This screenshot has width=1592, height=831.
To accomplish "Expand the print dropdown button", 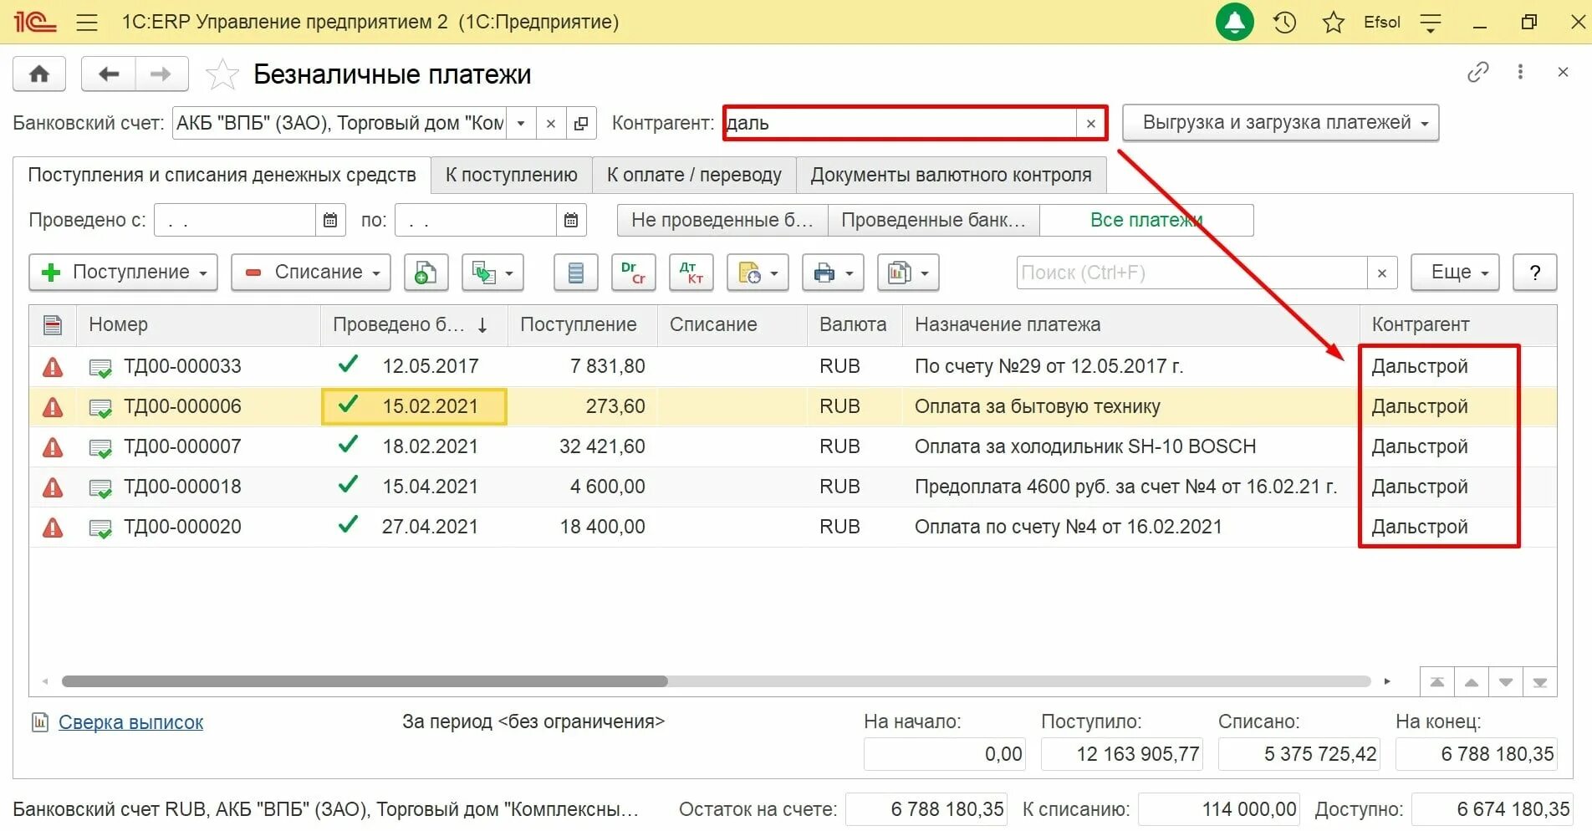I will [x=833, y=273].
